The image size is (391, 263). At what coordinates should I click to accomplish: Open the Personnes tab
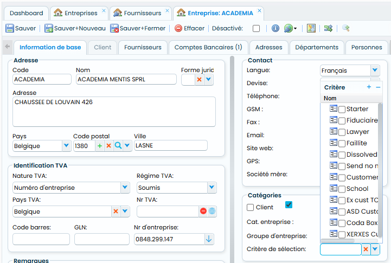click(367, 47)
